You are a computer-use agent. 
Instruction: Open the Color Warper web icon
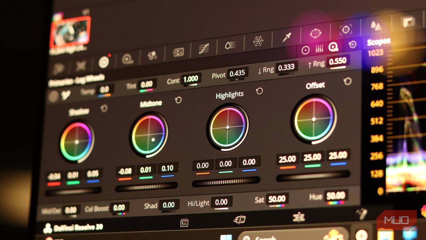258,41
